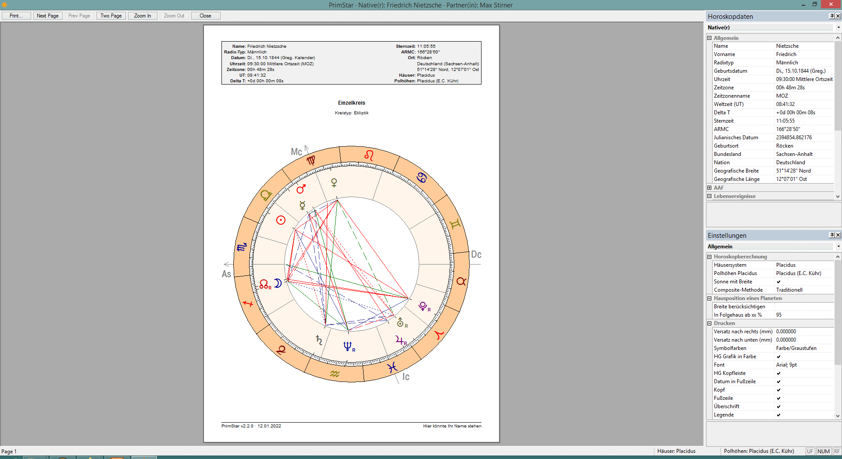
Task: Click the Saturn glyph in the chart
Action: pyautogui.click(x=319, y=339)
